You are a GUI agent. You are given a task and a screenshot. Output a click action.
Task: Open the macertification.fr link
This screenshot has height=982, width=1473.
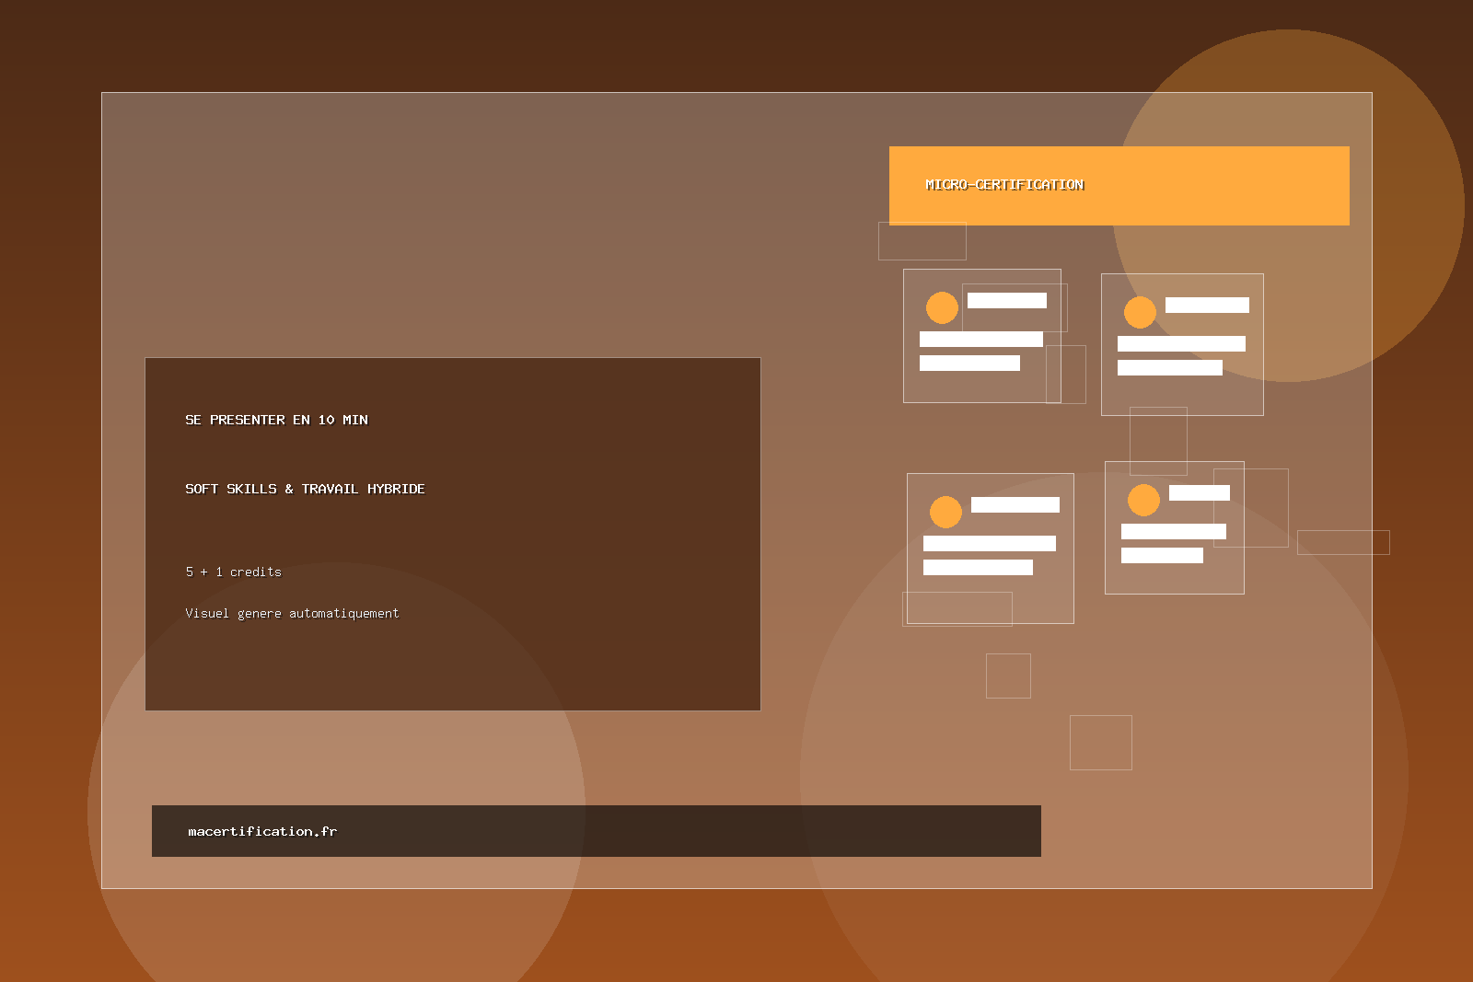tap(262, 831)
